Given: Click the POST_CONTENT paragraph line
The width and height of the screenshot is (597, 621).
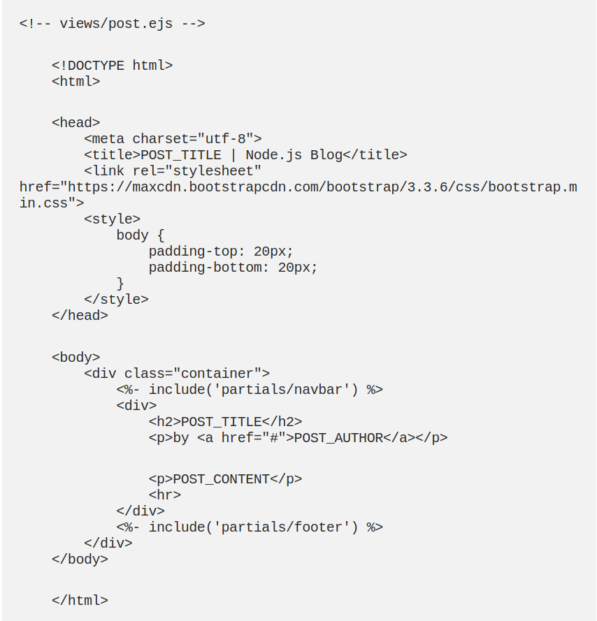Looking at the screenshot, I should tap(225, 479).
